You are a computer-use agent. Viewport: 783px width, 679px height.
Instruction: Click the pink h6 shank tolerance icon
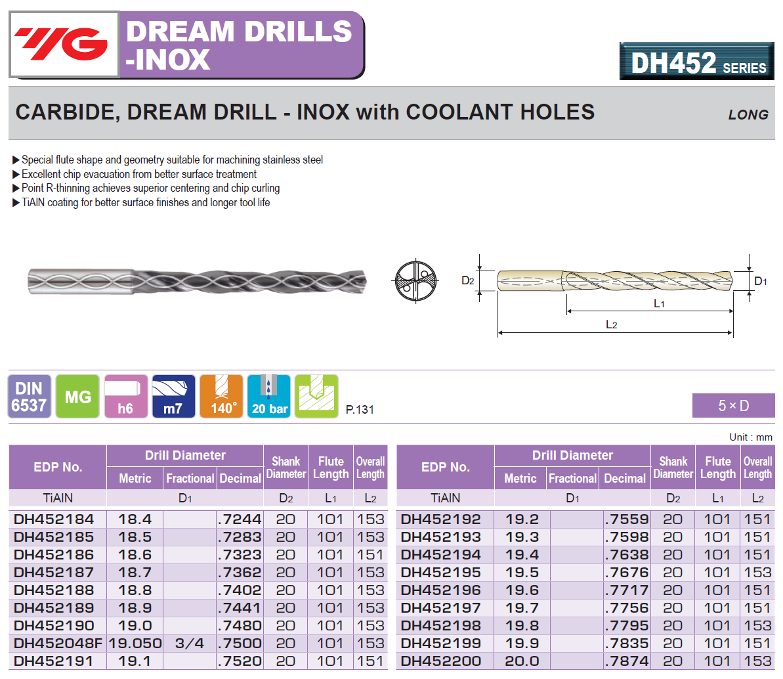point(126,397)
